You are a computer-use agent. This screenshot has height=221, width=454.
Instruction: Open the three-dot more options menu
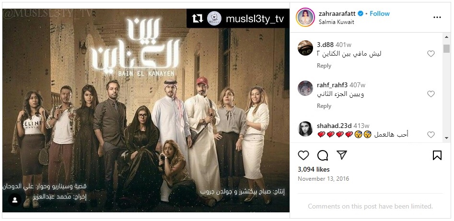point(437,17)
